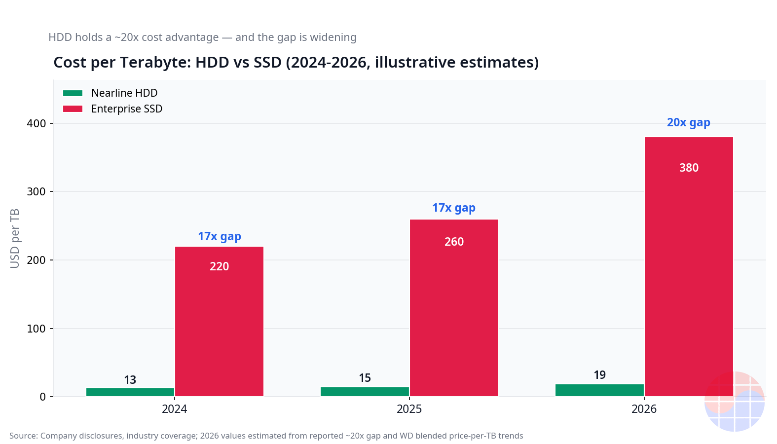Click the '200' y-axis tick label
This screenshot has width=777, height=444.
pyautogui.click(x=37, y=260)
